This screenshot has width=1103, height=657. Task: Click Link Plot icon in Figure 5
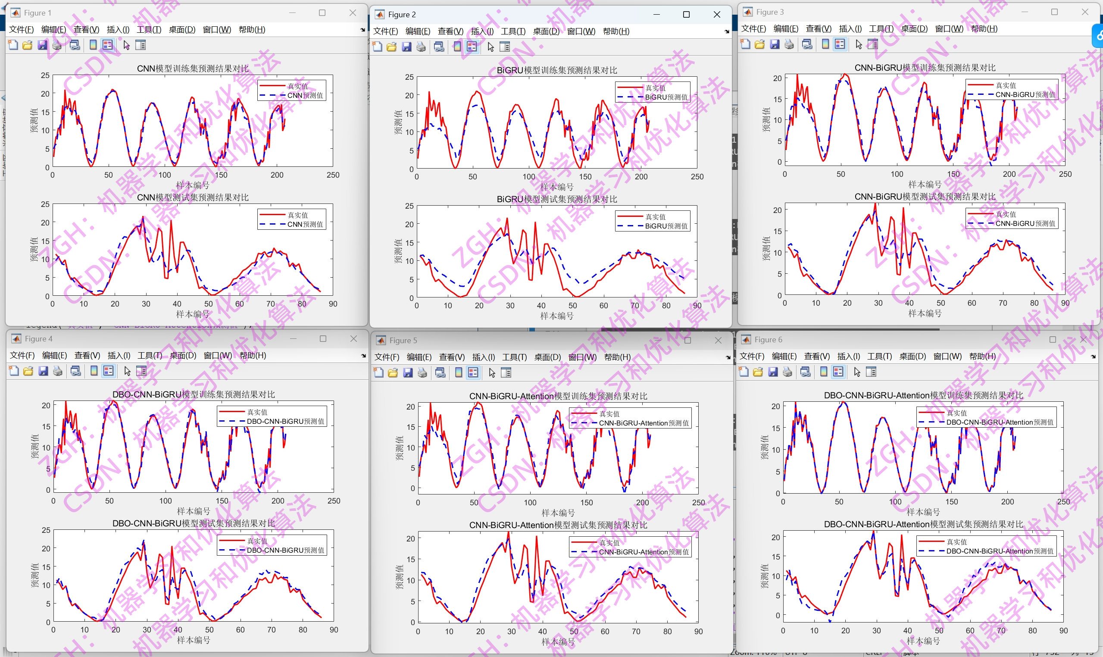tap(440, 373)
